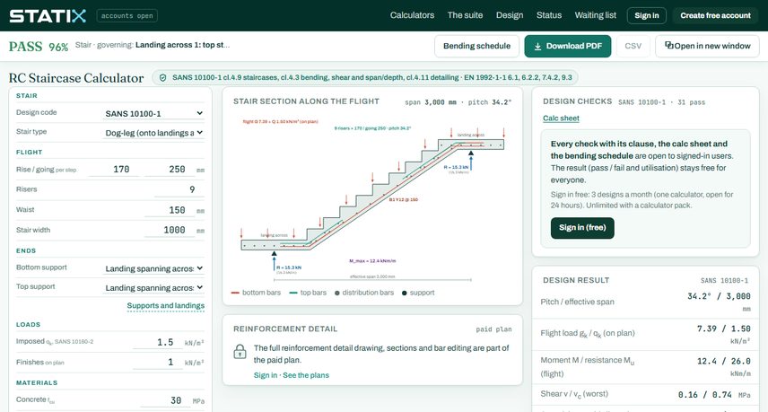Open the Calc sheet link

[x=561, y=118]
